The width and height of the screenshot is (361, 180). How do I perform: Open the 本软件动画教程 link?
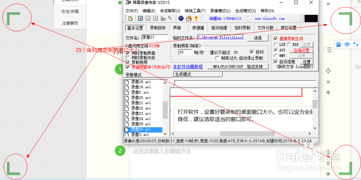(188, 67)
